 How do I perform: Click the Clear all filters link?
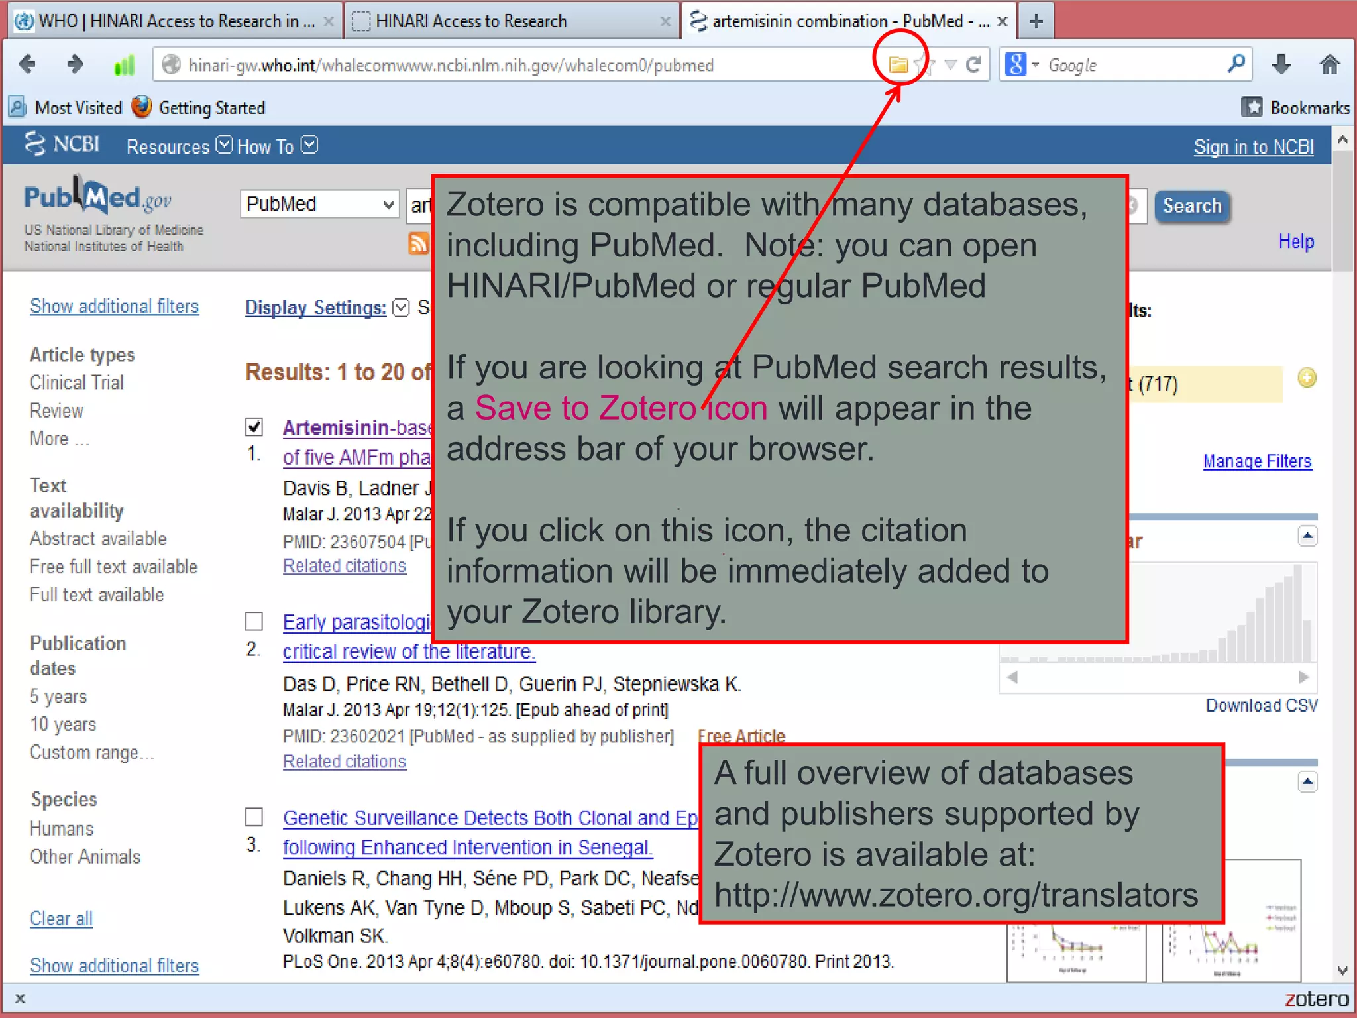click(x=61, y=919)
